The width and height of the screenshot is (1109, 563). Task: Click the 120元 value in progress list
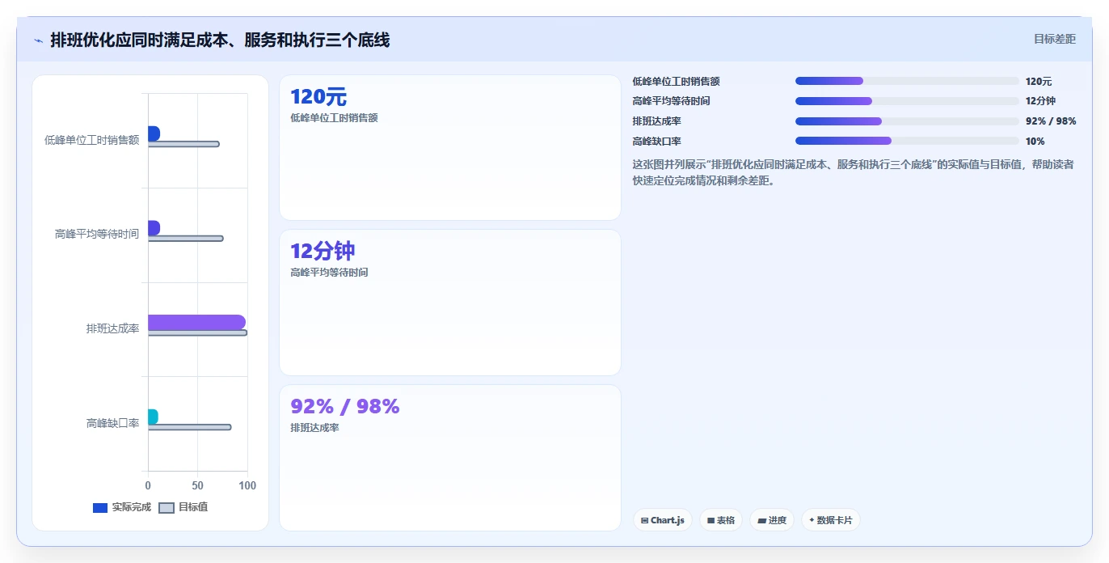point(1039,81)
